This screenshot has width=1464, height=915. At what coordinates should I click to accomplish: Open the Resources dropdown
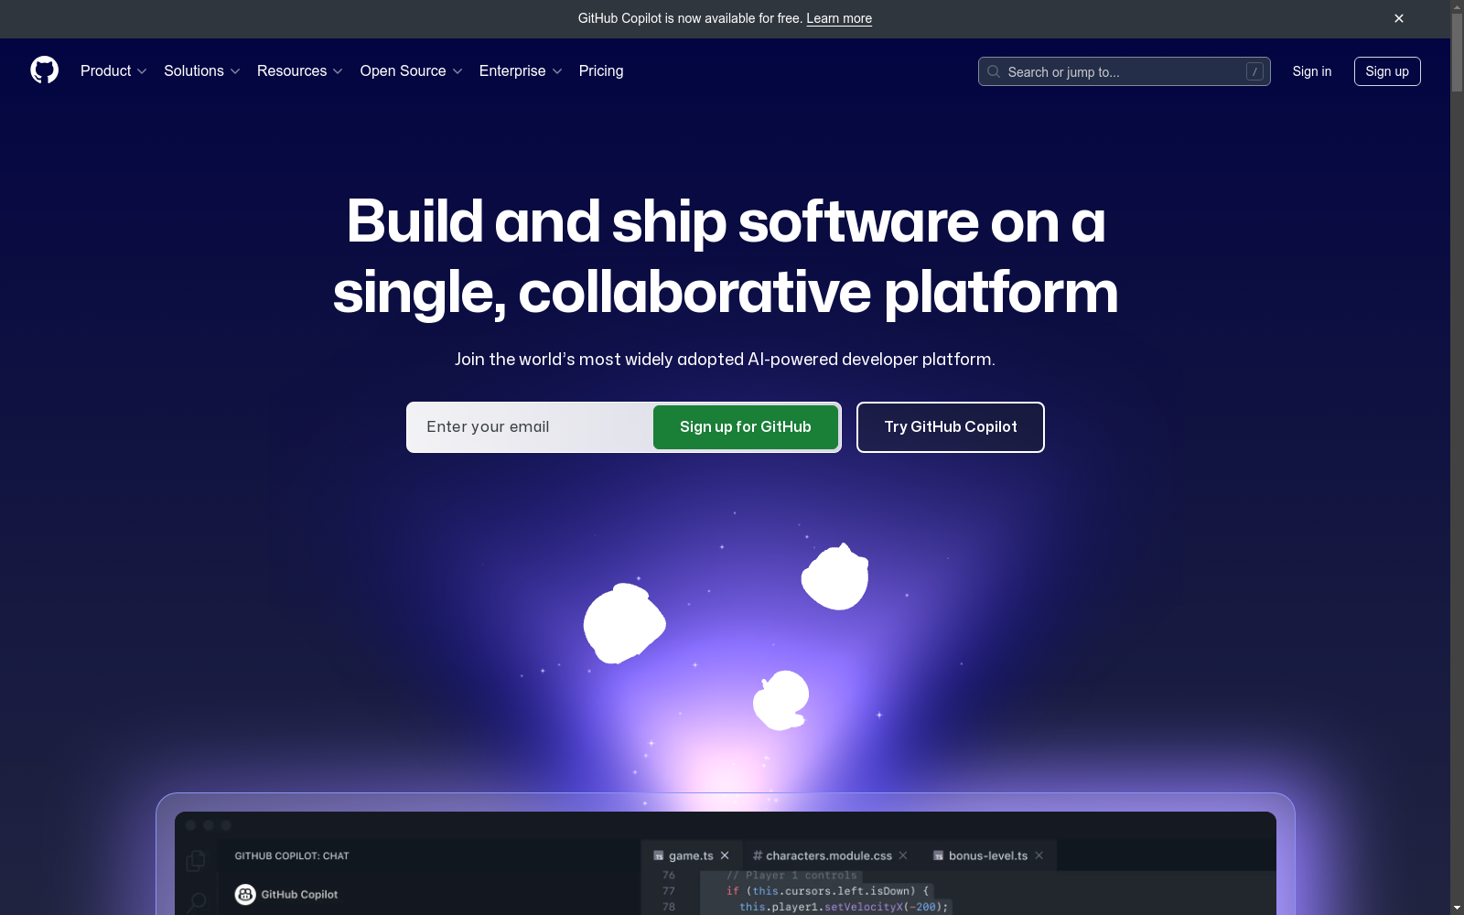[x=299, y=70]
